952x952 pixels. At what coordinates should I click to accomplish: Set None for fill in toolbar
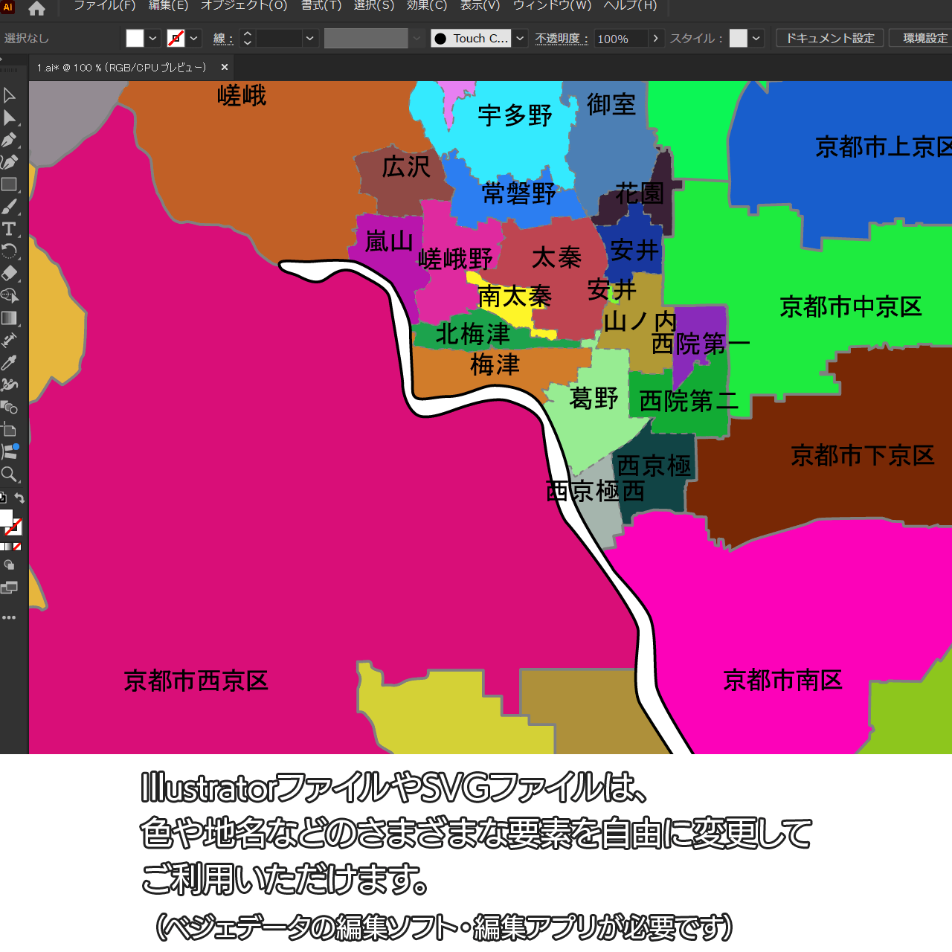click(x=17, y=547)
